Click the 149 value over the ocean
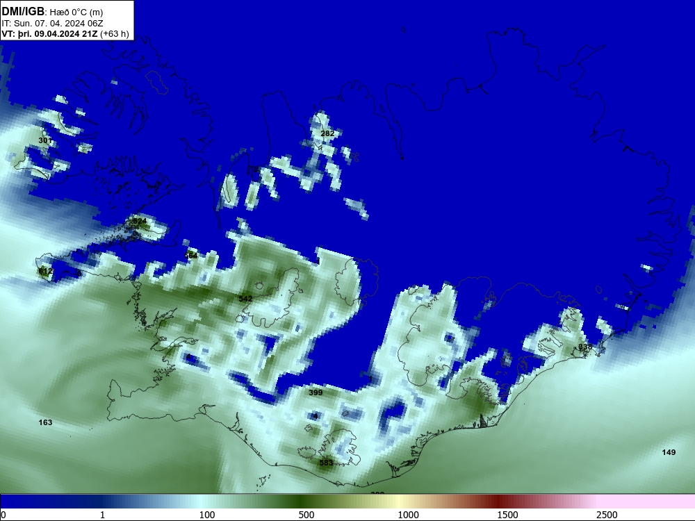 pos(669,452)
